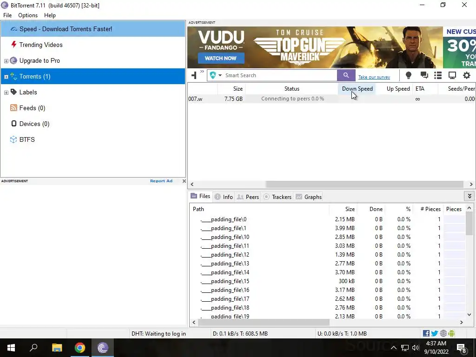Screen dimensions: 476x357
Task: Switch to the Info tab
Action: [224, 197]
